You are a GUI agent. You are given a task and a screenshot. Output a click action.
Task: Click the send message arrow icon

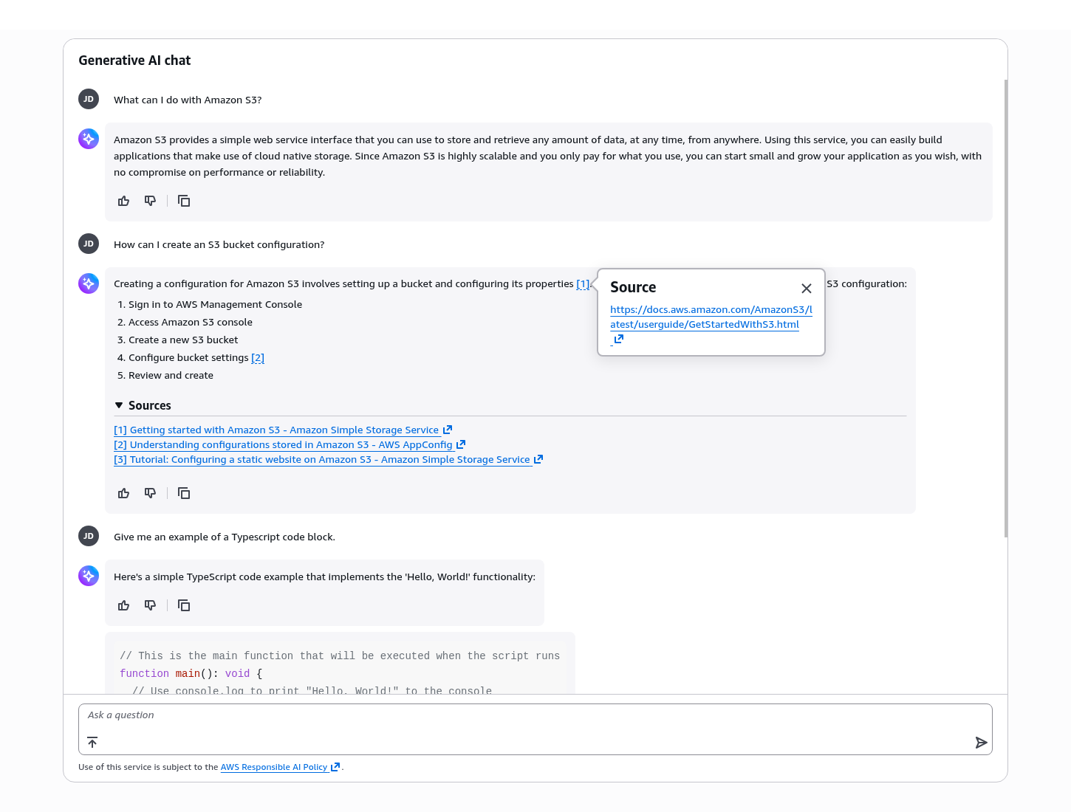pyautogui.click(x=981, y=743)
